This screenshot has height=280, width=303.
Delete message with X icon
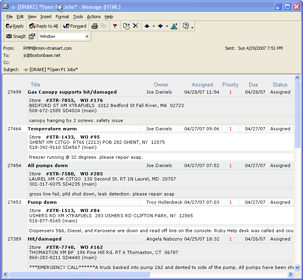coord(136,26)
